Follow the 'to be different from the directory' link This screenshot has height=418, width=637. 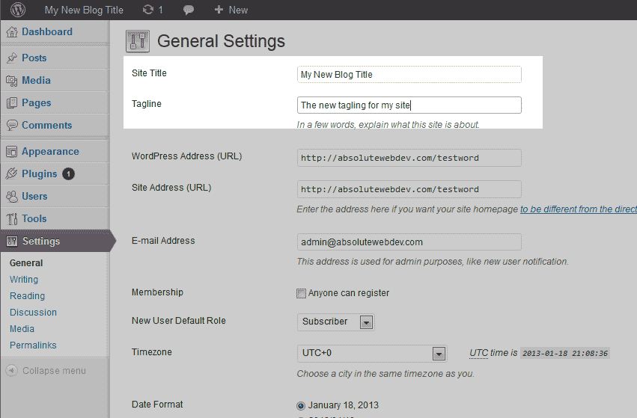coord(579,209)
